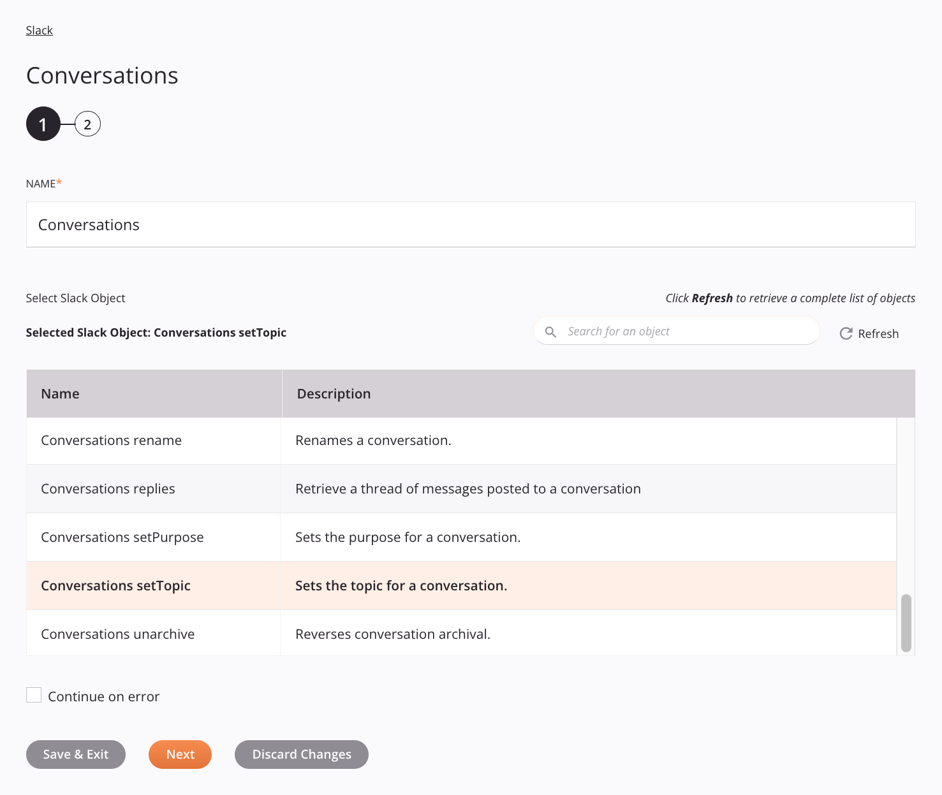This screenshot has width=942, height=795.
Task: Click the Name column header
Action: (x=154, y=393)
